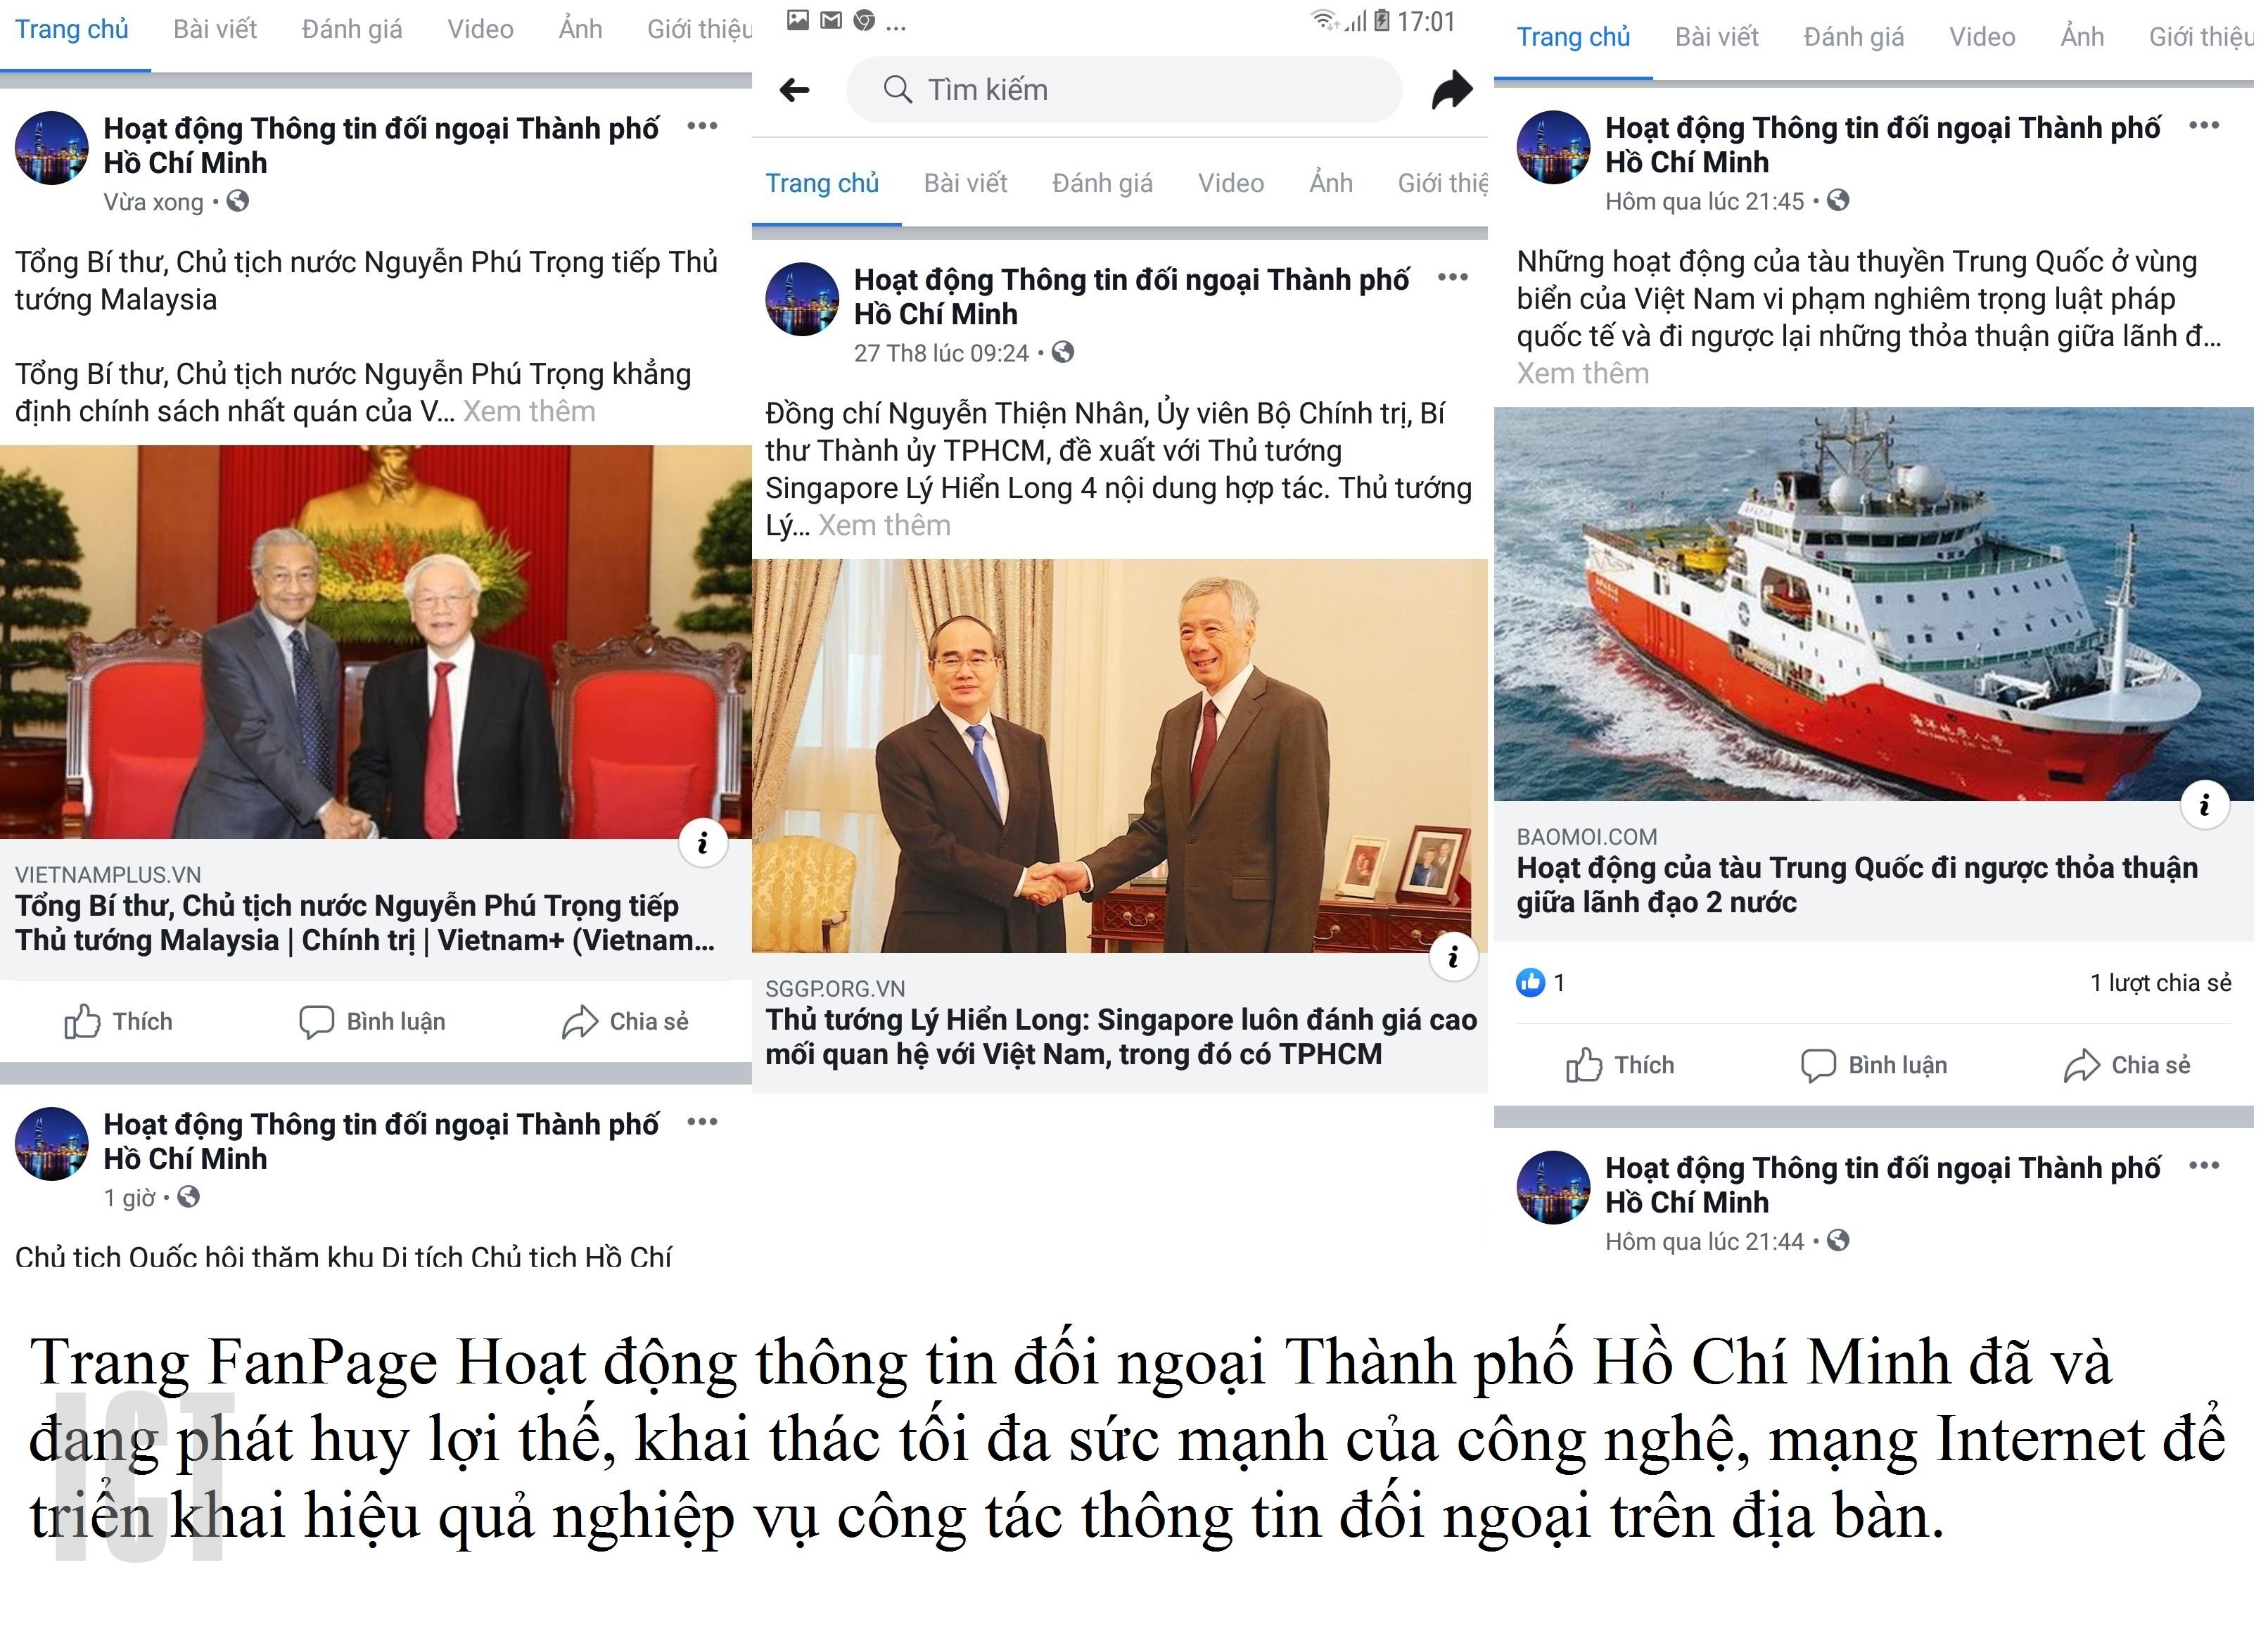The image size is (2268, 1643).
Task: Open three-dot menu on Malaysia post
Action: click(x=702, y=126)
